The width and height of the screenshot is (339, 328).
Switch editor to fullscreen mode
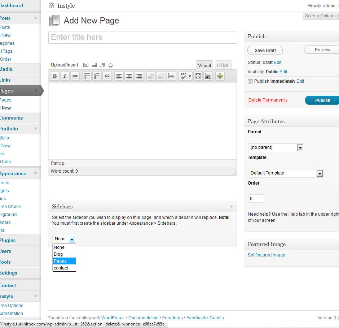pos(198,76)
